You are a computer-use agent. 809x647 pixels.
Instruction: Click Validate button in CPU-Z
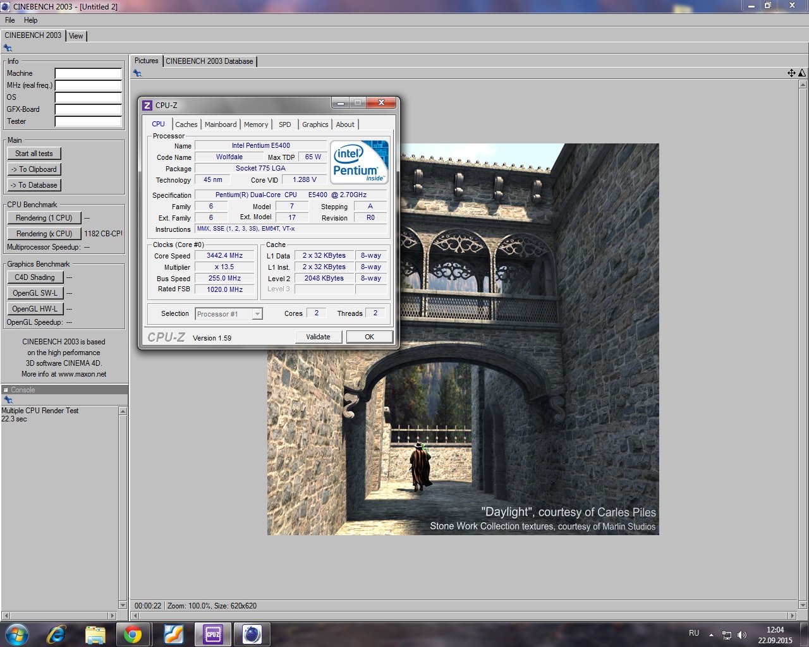coord(318,337)
